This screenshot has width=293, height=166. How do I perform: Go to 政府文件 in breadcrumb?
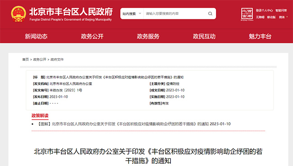(x=57, y=60)
